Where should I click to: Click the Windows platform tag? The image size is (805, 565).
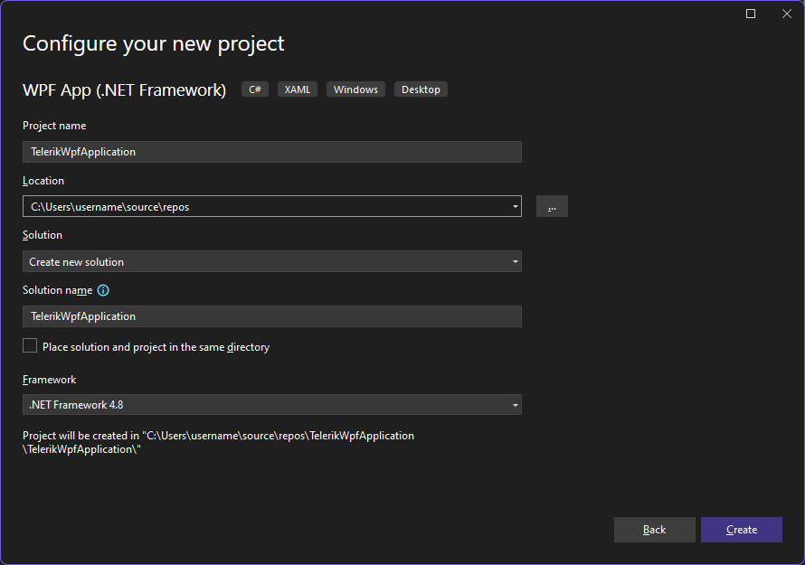coord(355,89)
